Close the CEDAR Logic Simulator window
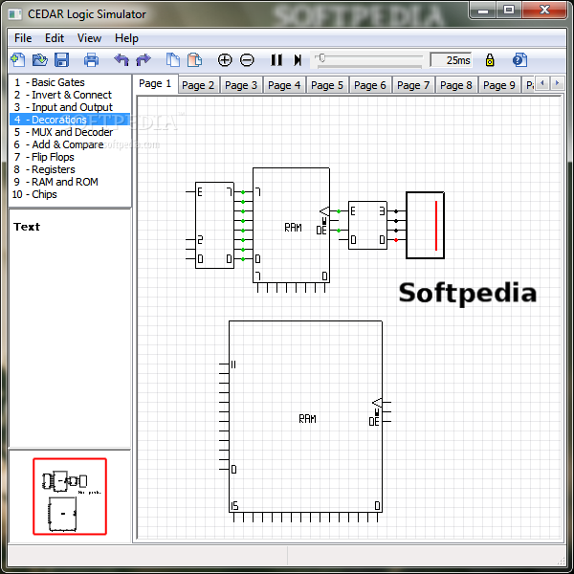 (x=544, y=11)
